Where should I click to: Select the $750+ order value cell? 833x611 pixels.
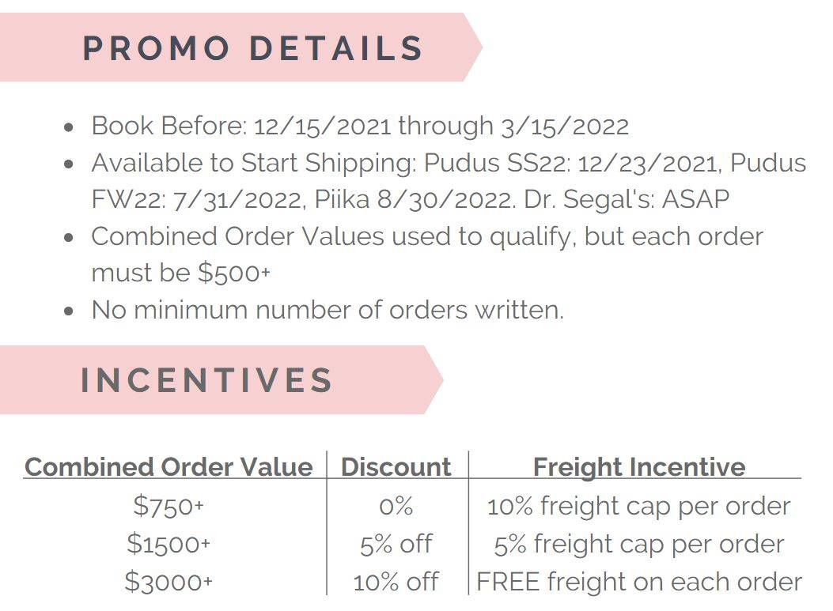169,506
